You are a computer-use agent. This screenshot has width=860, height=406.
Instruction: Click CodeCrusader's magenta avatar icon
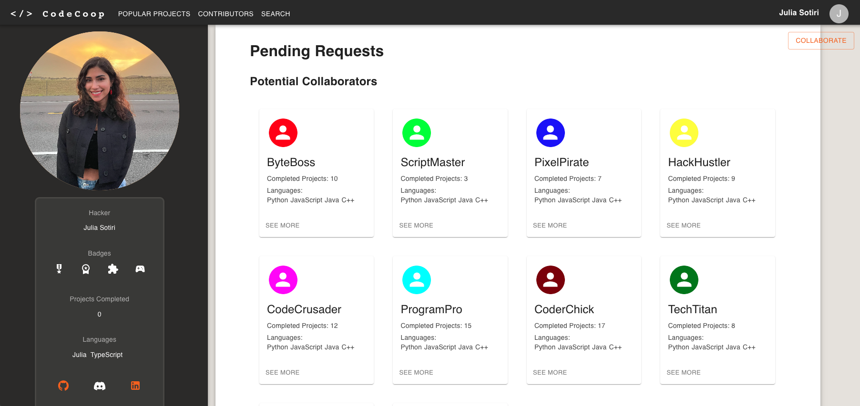283,279
